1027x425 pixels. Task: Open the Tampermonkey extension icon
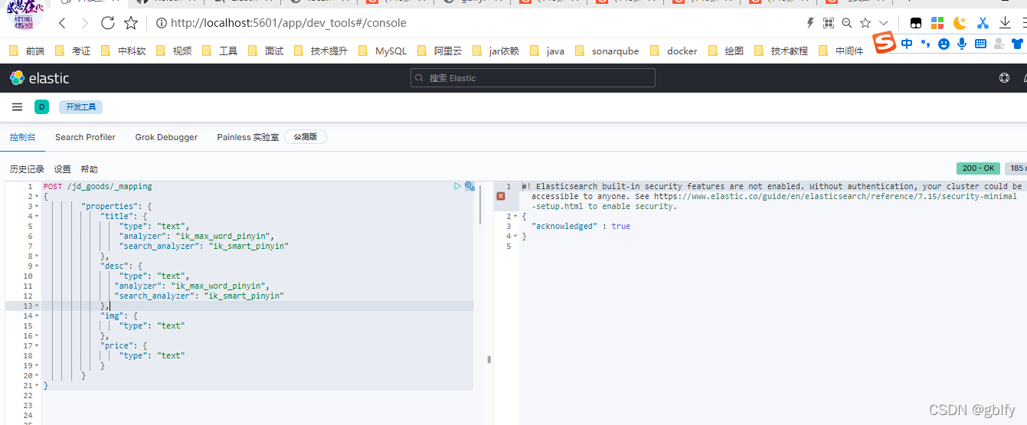click(915, 23)
